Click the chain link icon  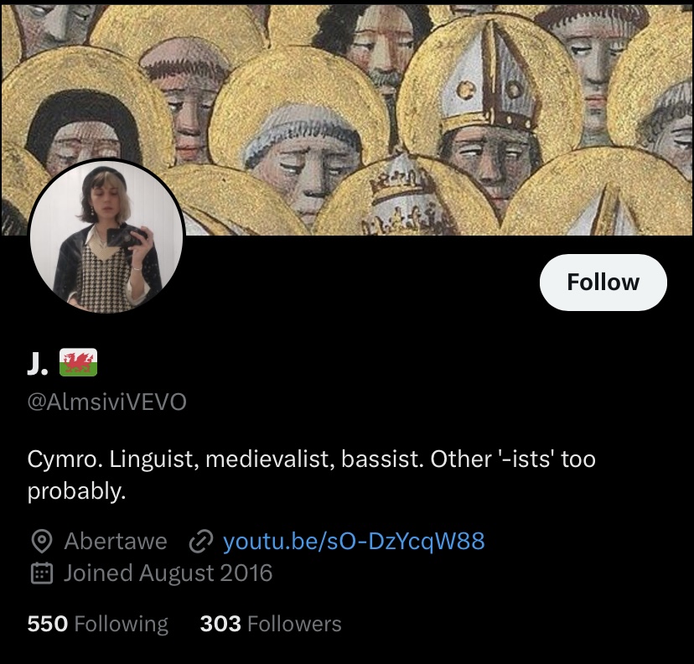tap(201, 541)
